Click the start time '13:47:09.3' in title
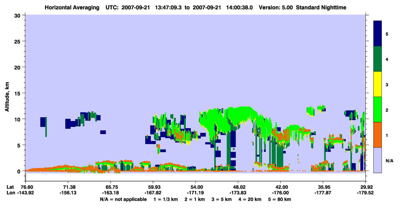This screenshot has width=406, height=208. (x=168, y=7)
